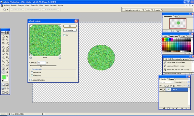
Task: Select the Slice tool
Action: click(x=7, y=43)
